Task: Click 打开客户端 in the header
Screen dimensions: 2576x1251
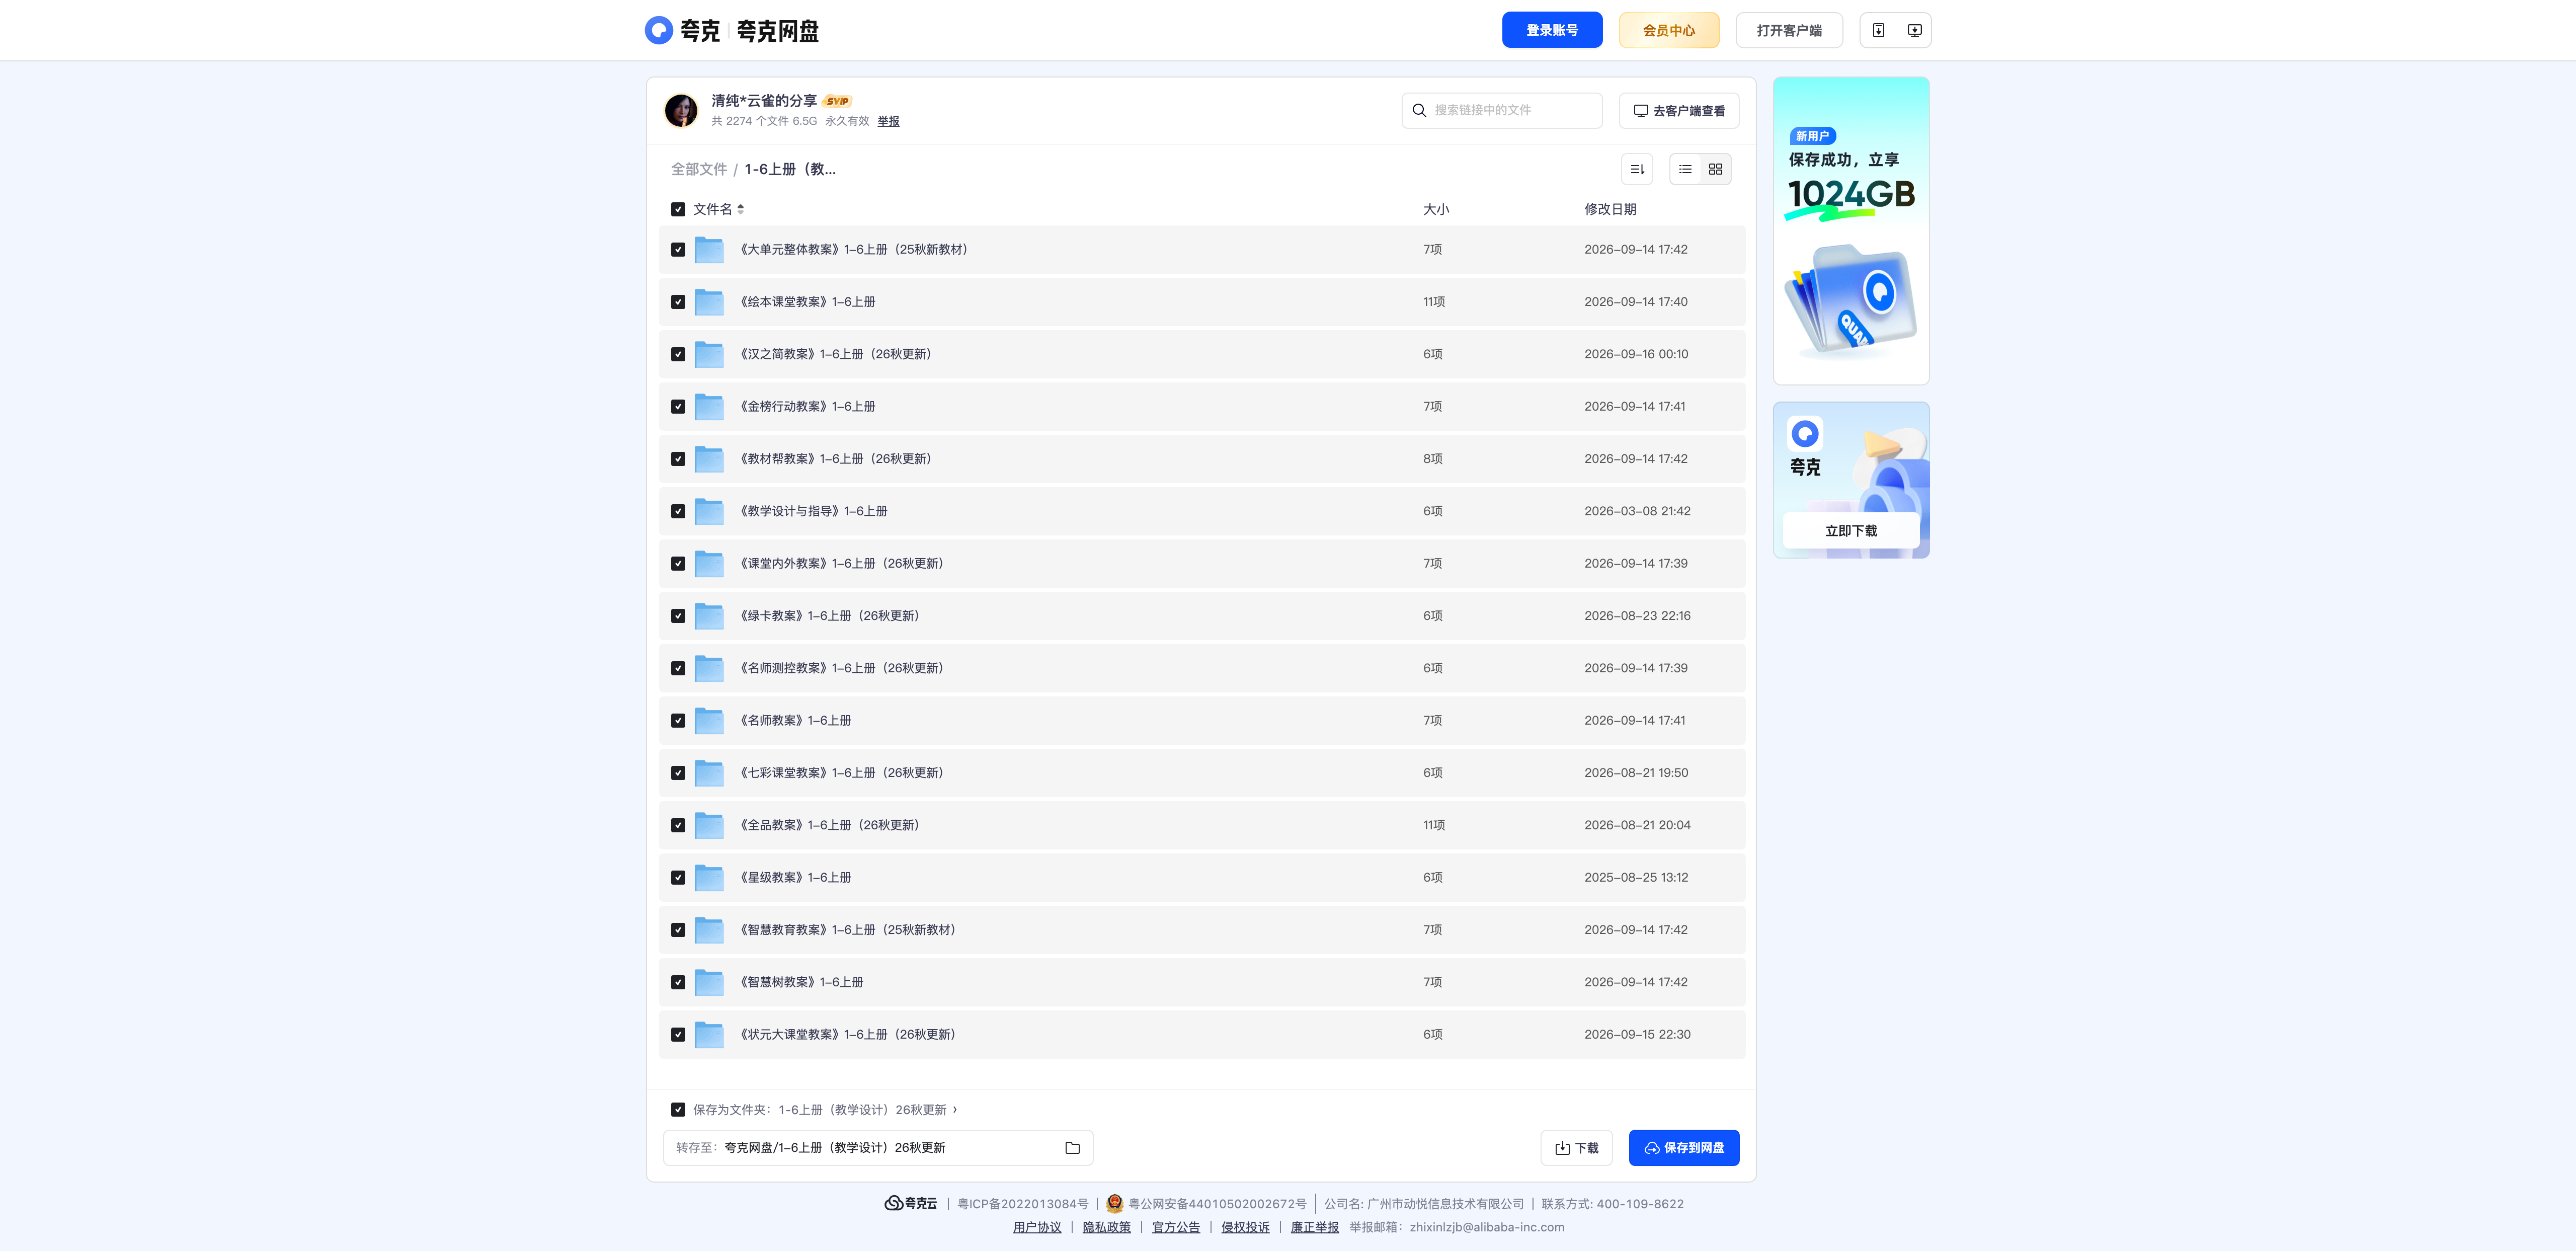Action: pyautogui.click(x=1788, y=30)
